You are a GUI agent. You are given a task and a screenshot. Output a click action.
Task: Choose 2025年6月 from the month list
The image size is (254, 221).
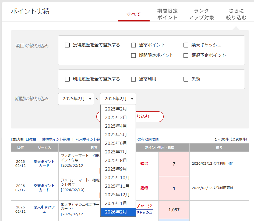[x=116, y=143]
